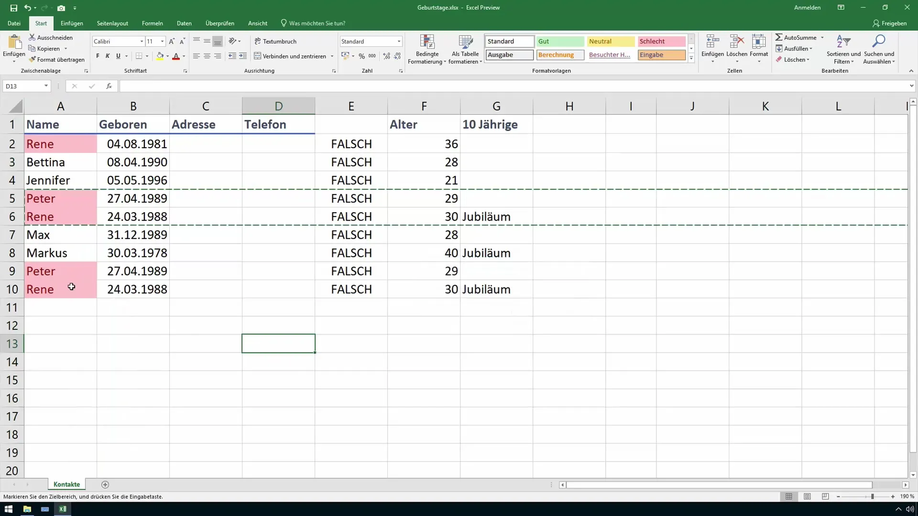Open the Standard number format dropdown
Screen dimensions: 918x516
[399, 42]
